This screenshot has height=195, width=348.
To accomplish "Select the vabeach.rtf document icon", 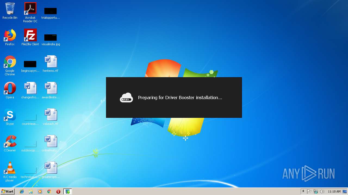I will point(51,117).
